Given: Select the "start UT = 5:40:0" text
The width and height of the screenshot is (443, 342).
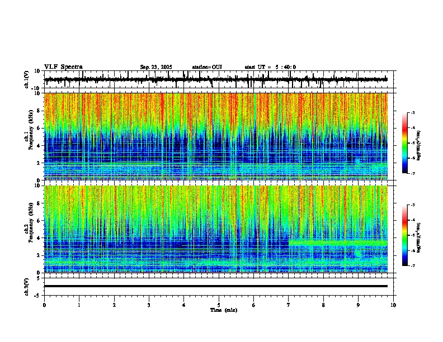Looking at the screenshot, I should coord(270,67).
